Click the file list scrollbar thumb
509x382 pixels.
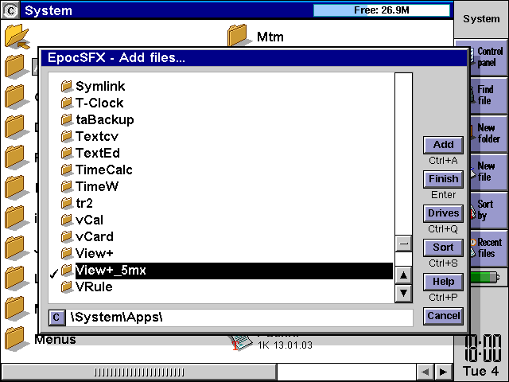[x=403, y=244]
